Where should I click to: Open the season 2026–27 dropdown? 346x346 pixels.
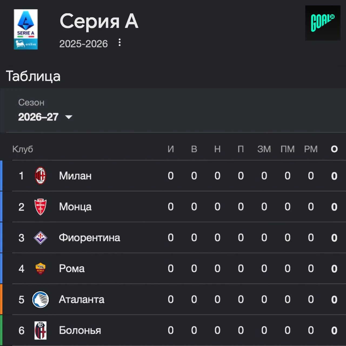click(45, 117)
